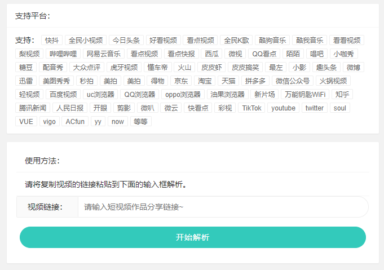Click the 酷狗音乐 tag
384x270 pixels.
click(x=272, y=40)
